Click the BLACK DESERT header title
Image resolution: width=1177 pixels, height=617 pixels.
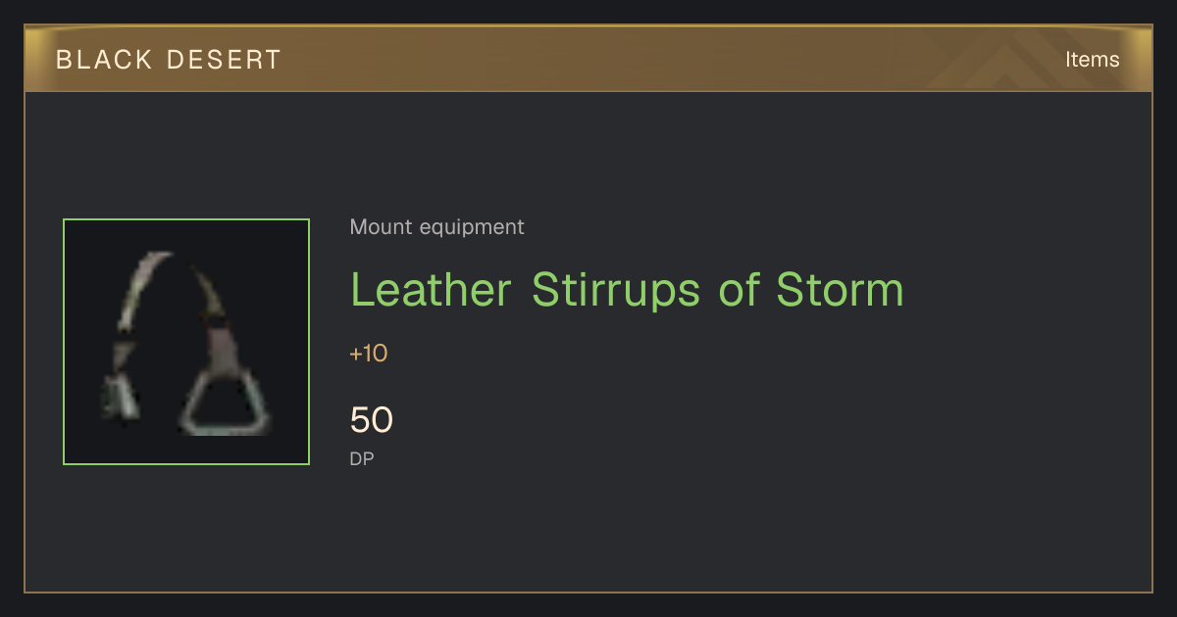click(x=169, y=60)
